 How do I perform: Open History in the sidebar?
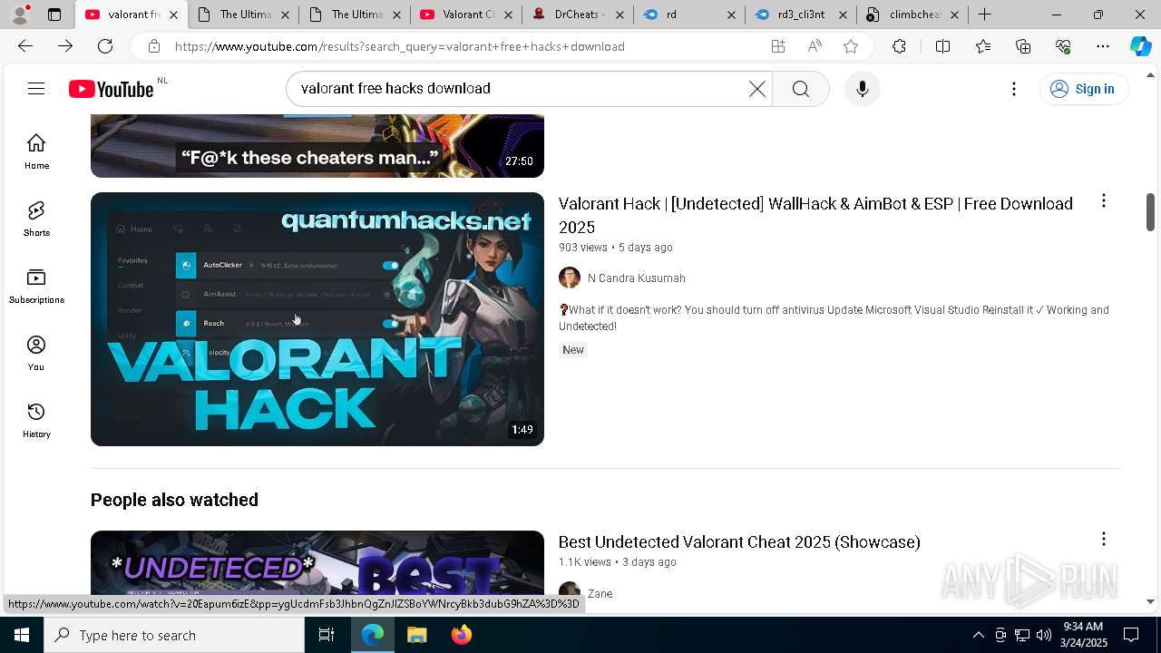(36, 420)
